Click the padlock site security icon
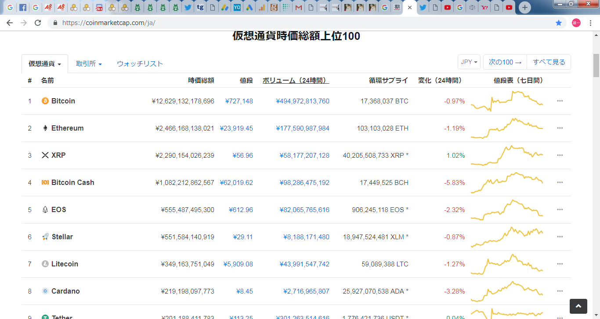The image size is (600, 319). 55,23
